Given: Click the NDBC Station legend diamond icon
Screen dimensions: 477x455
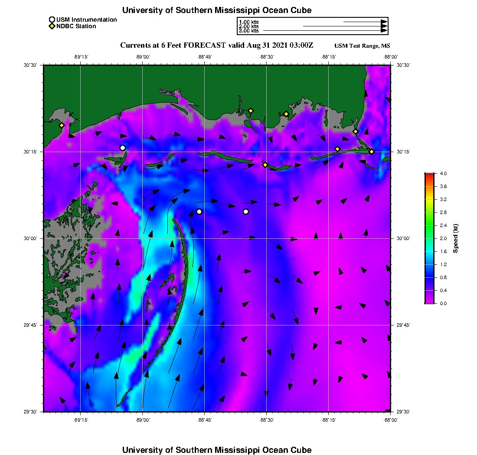Looking at the screenshot, I should [52, 26].
